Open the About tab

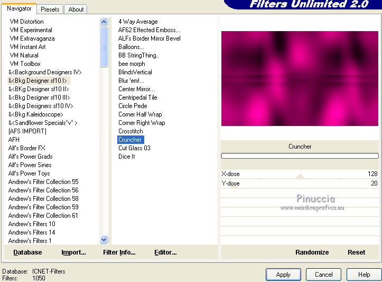tap(76, 9)
